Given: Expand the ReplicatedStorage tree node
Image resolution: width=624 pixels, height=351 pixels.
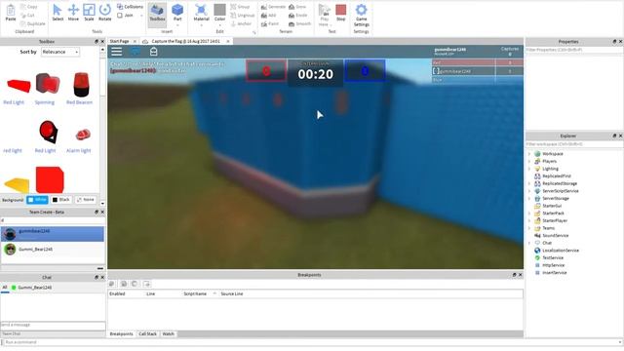Looking at the screenshot, I should pyautogui.click(x=529, y=183).
